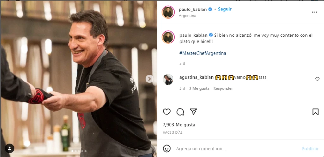View 3 Me gusta on comment

point(199,88)
